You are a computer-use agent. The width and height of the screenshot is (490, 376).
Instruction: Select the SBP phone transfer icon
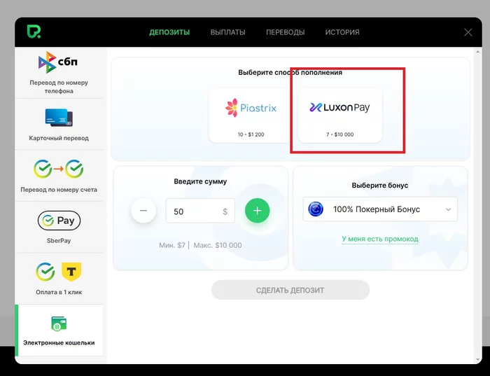click(x=58, y=62)
